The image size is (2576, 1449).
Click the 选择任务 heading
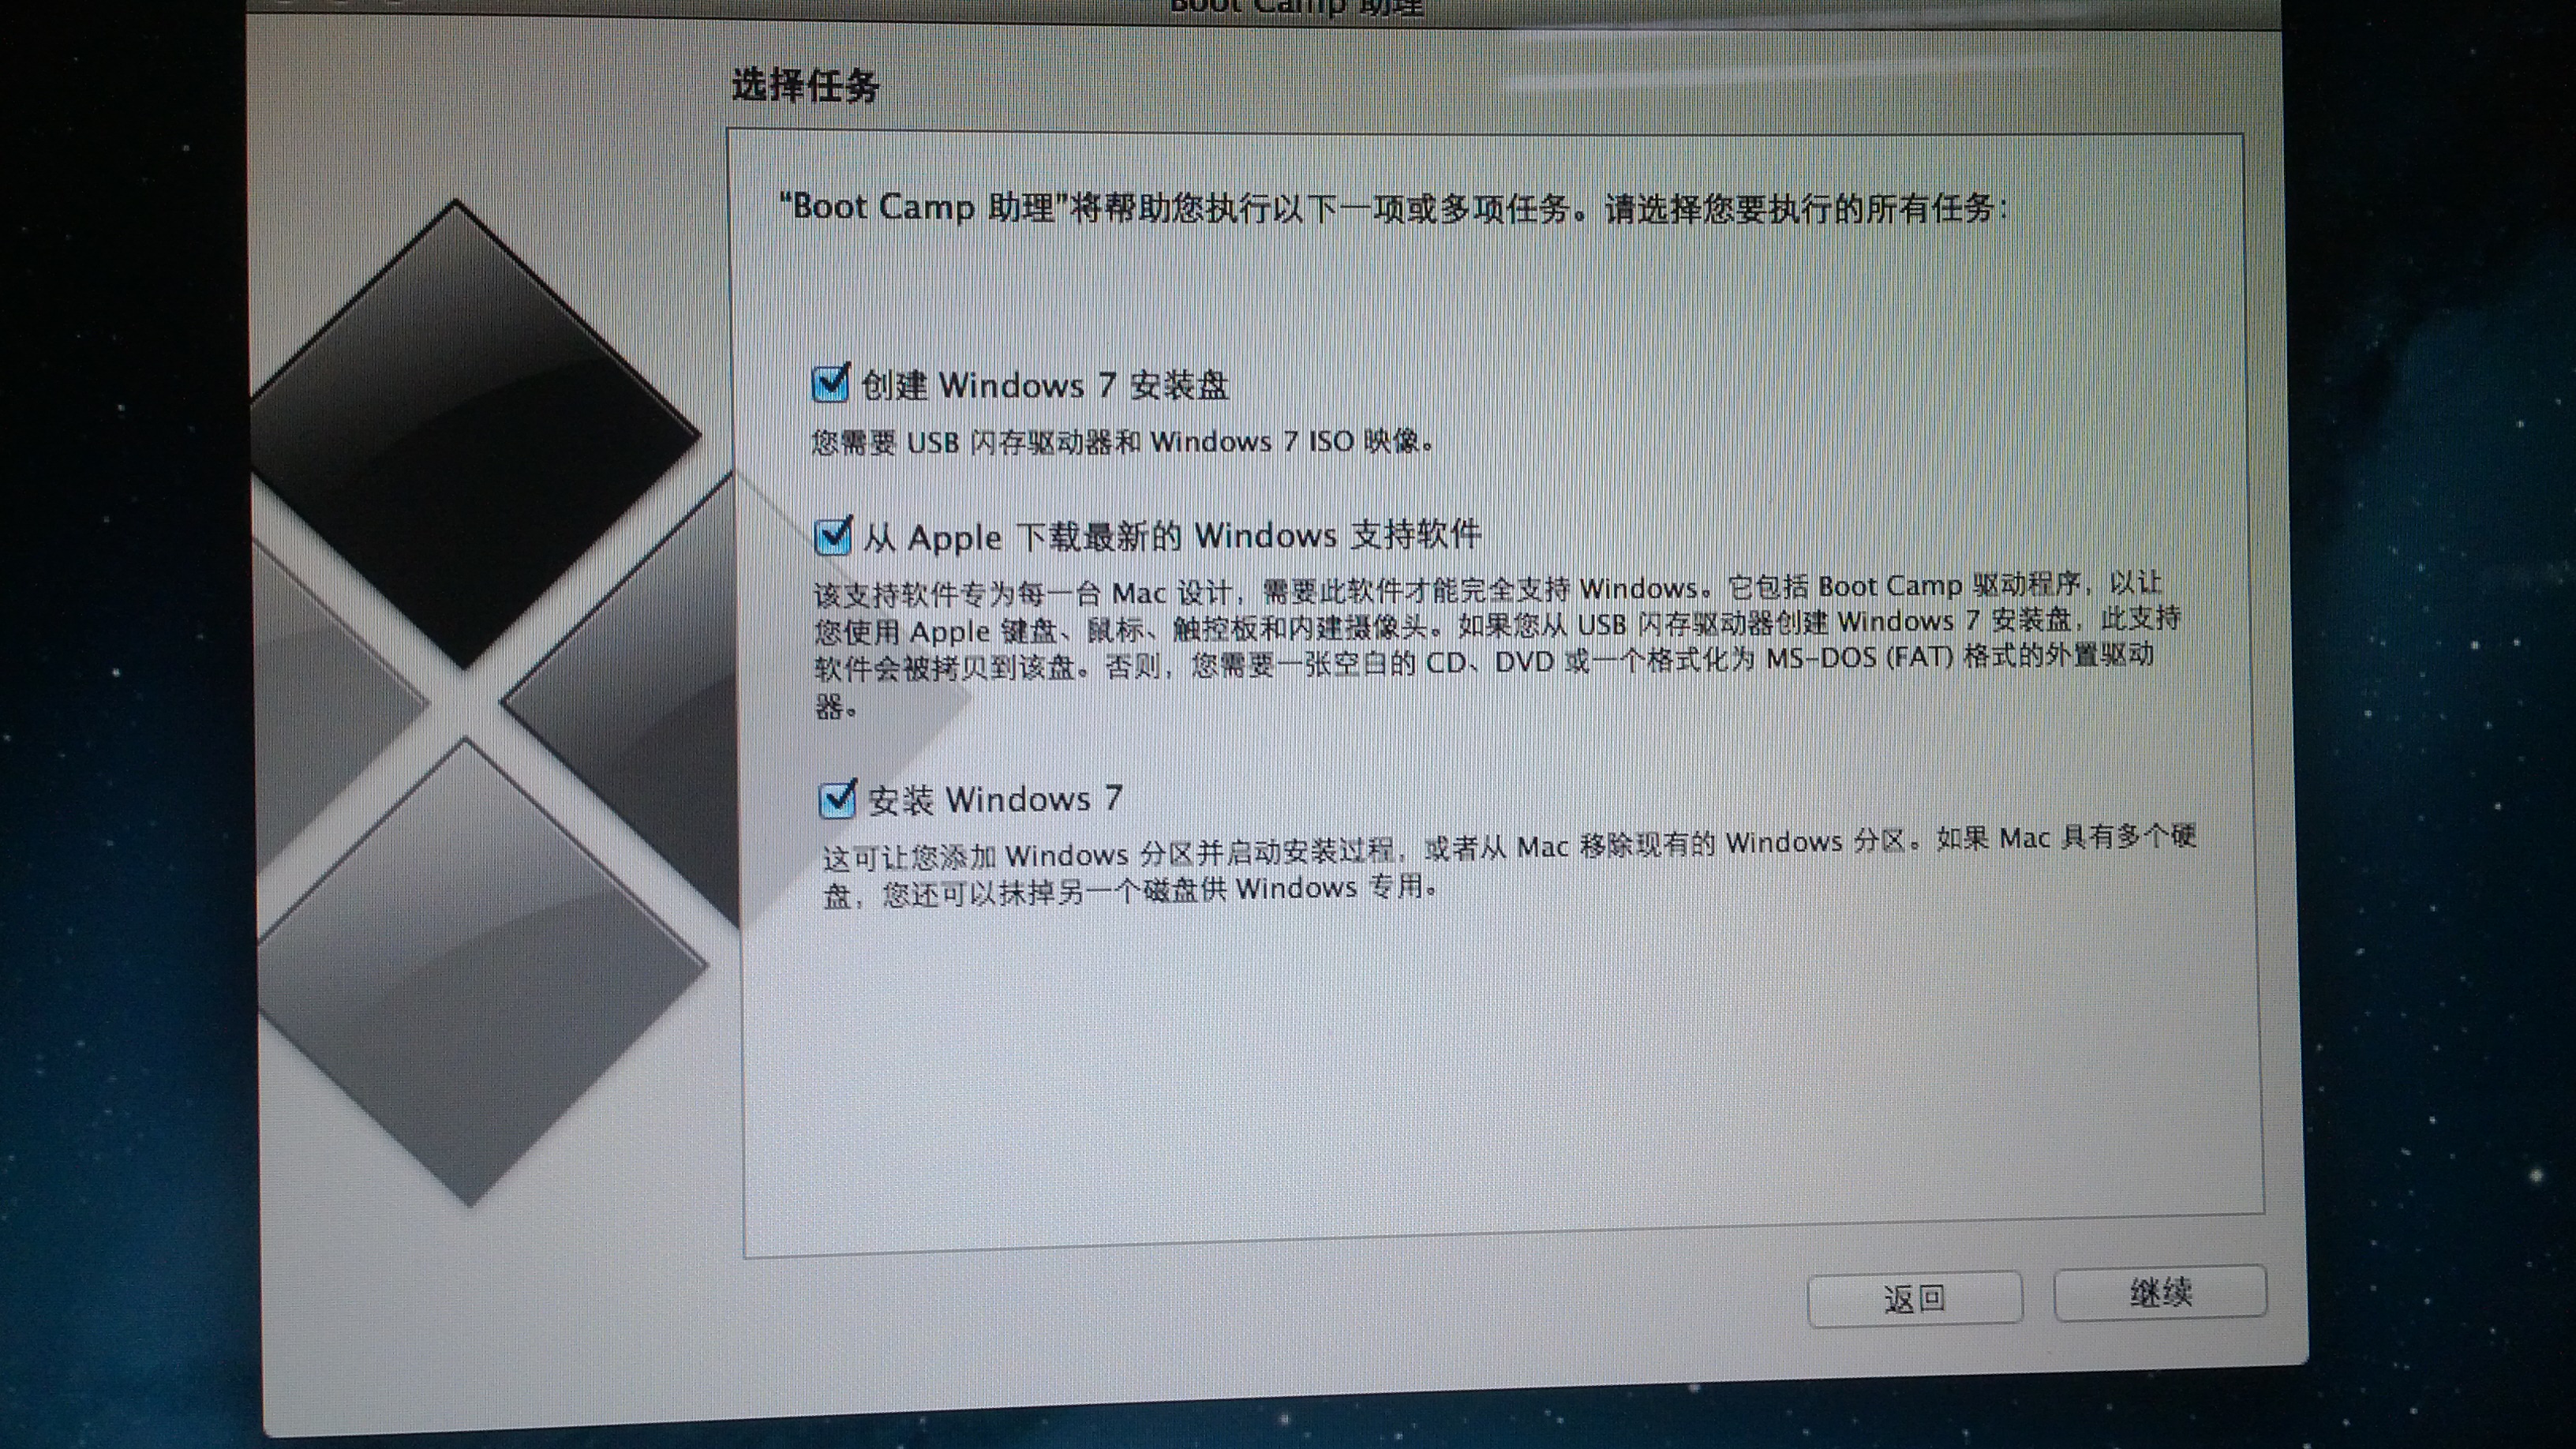(806, 86)
